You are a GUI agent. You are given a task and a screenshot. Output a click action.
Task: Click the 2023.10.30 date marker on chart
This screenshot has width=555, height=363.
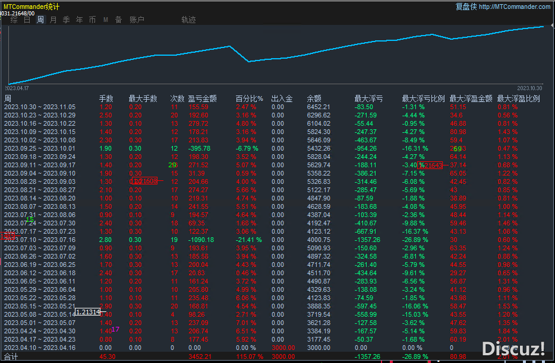click(x=530, y=88)
